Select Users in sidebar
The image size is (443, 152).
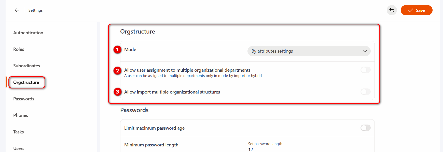[x=19, y=148]
